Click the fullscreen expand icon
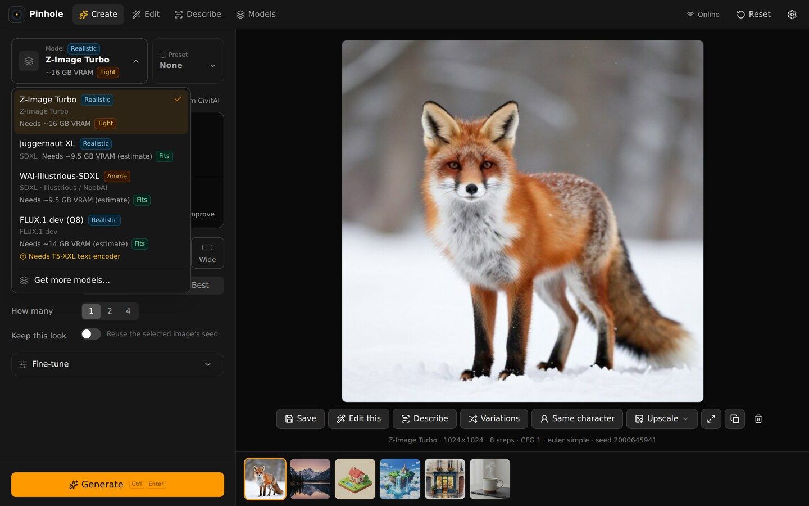Screen dimensions: 809x506 (x=711, y=419)
